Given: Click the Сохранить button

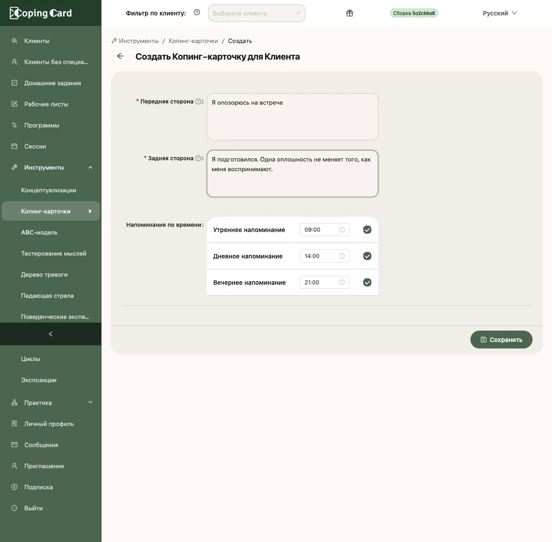Looking at the screenshot, I should click(x=501, y=340).
